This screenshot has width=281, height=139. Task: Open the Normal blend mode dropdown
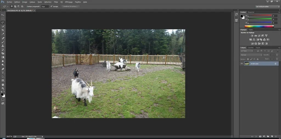click(251, 55)
